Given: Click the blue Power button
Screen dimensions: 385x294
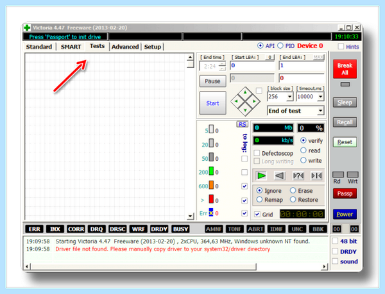Looking at the screenshot, I should point(345,214).
